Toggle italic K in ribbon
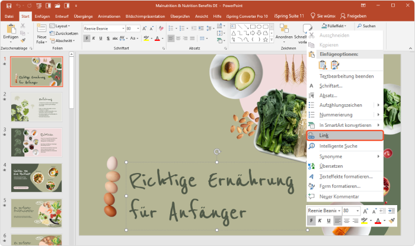This screenshot has height=246, width=415. [x=94, y=39]
